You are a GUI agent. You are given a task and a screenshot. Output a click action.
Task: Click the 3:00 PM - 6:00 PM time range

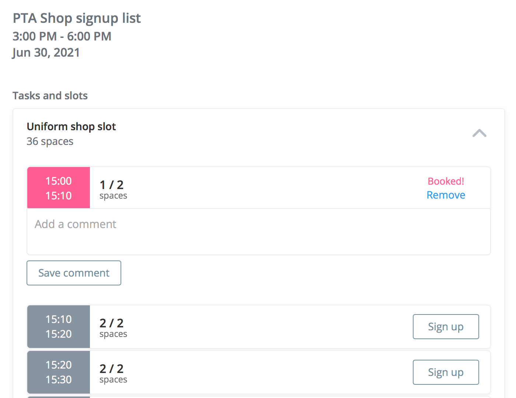click(62, 36)
